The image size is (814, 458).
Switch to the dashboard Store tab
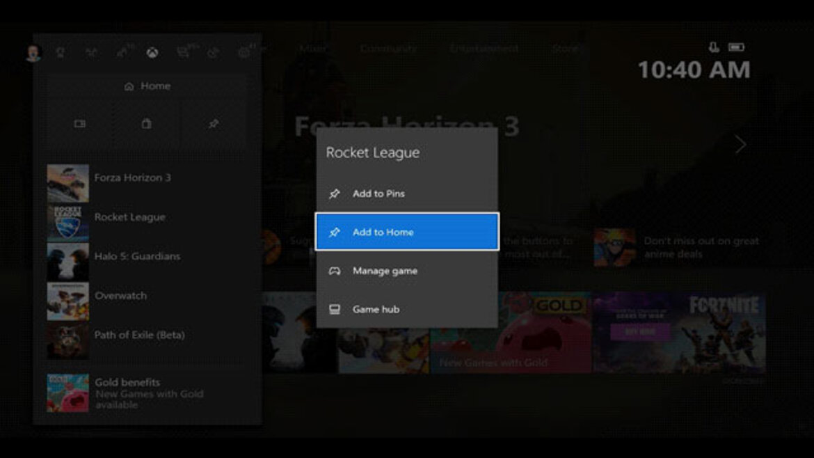[565, 48]
